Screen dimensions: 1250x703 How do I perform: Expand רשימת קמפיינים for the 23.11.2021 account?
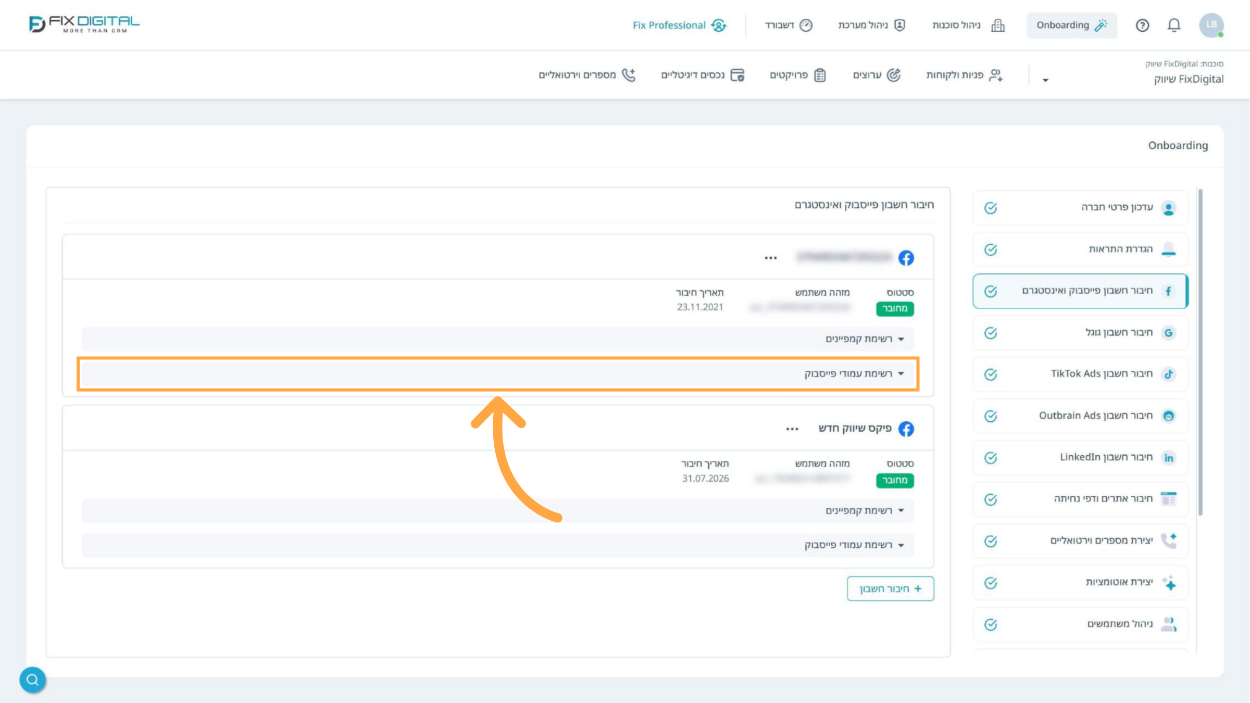point(497,339)
